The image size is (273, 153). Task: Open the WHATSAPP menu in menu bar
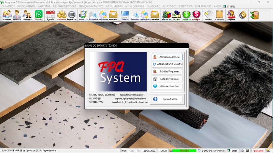(x=44, y=6)
